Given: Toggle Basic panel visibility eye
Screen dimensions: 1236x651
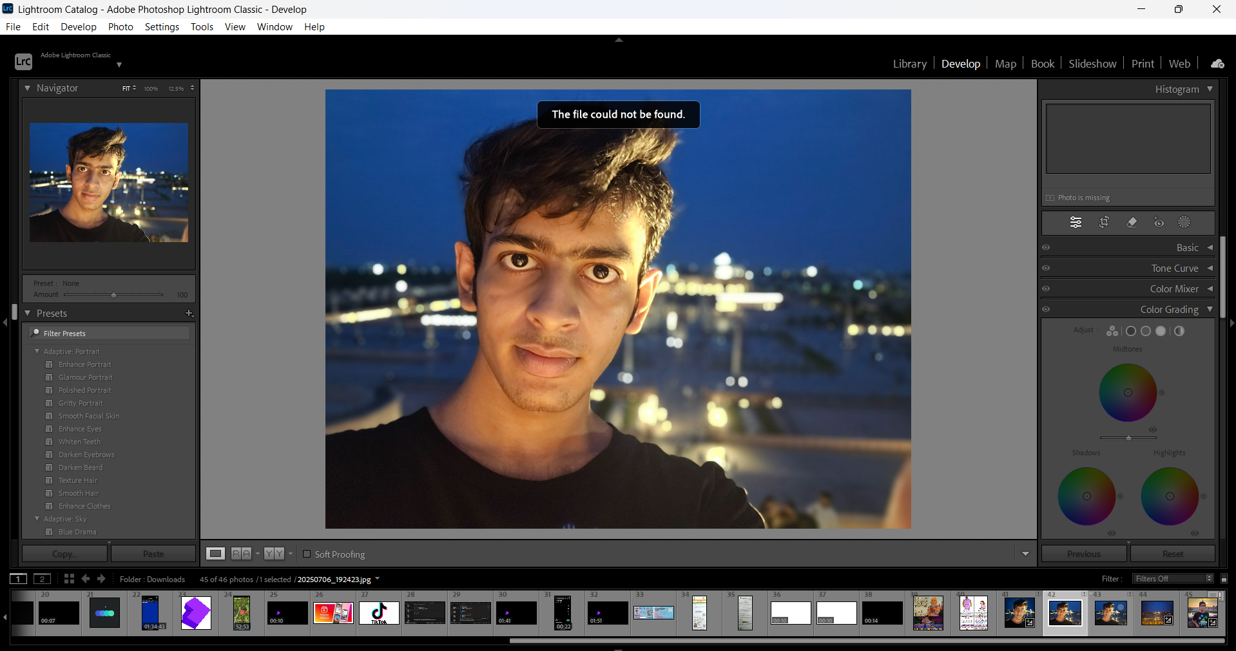Looking at the screenshot, I should pyautogui.click(x=1046, y=247).
